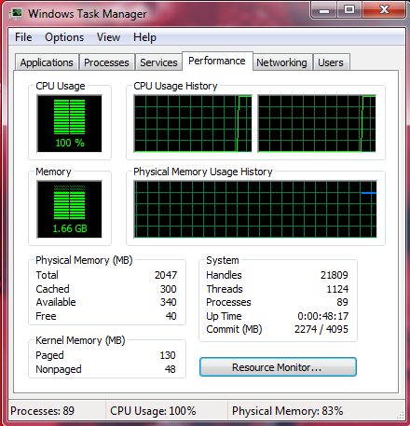The width and height of the screenshot is (410, 426).
Task: Close the Task Manager window
Action: click(x=384, y=10)
